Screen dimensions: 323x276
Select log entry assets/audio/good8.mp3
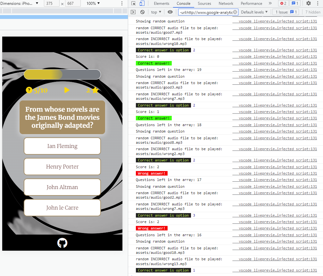click(159, 143)
